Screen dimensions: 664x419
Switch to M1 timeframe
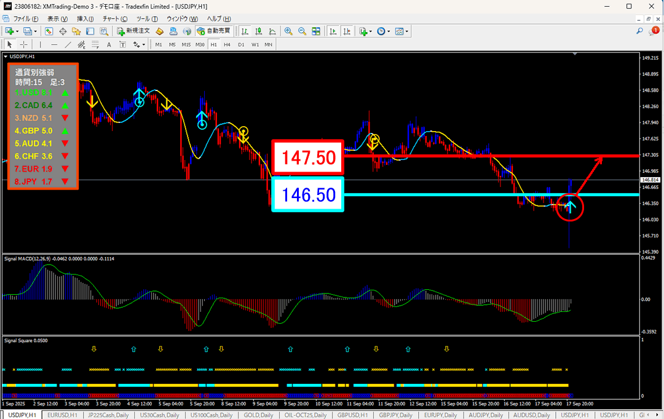[x=159, y=44]
